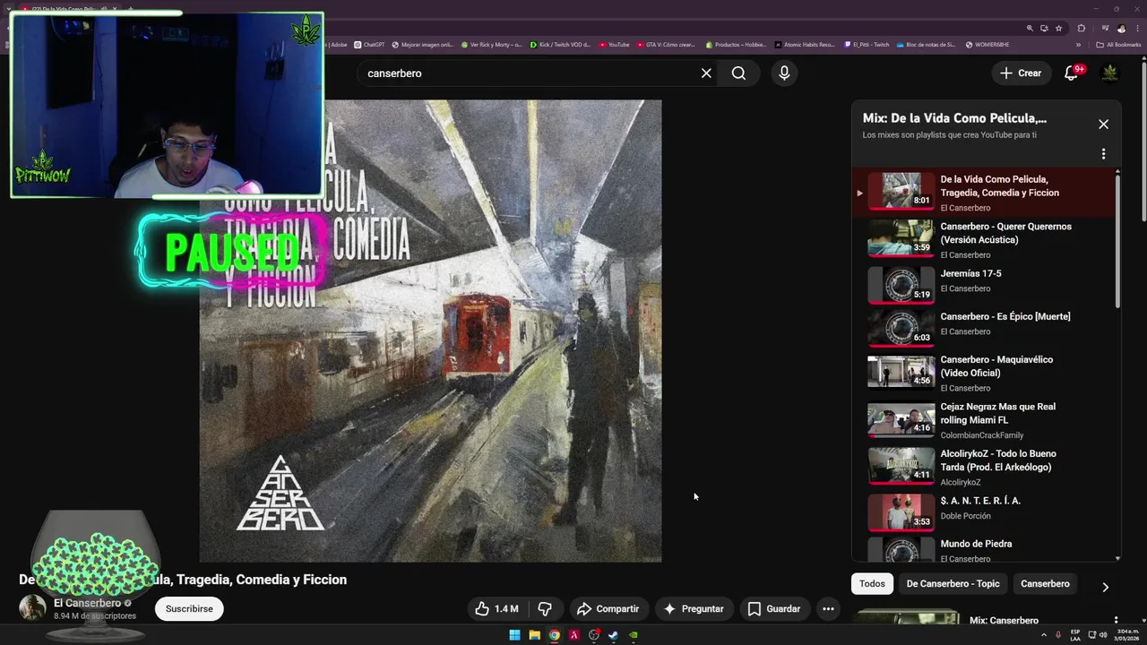Open the GTA V: Cómo crear bookmark
Image resolution: width=1147 pixels, height=645 pixels.
point(666,45)
